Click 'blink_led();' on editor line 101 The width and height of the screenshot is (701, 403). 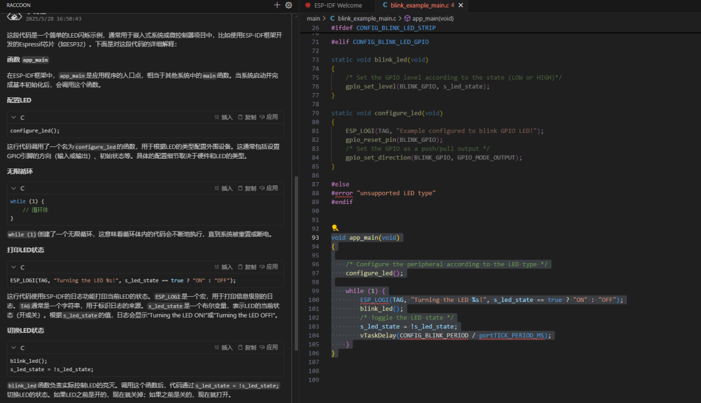[382, 309]
